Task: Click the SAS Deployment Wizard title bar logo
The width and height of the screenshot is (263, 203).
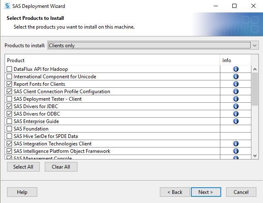Action: 7,6
